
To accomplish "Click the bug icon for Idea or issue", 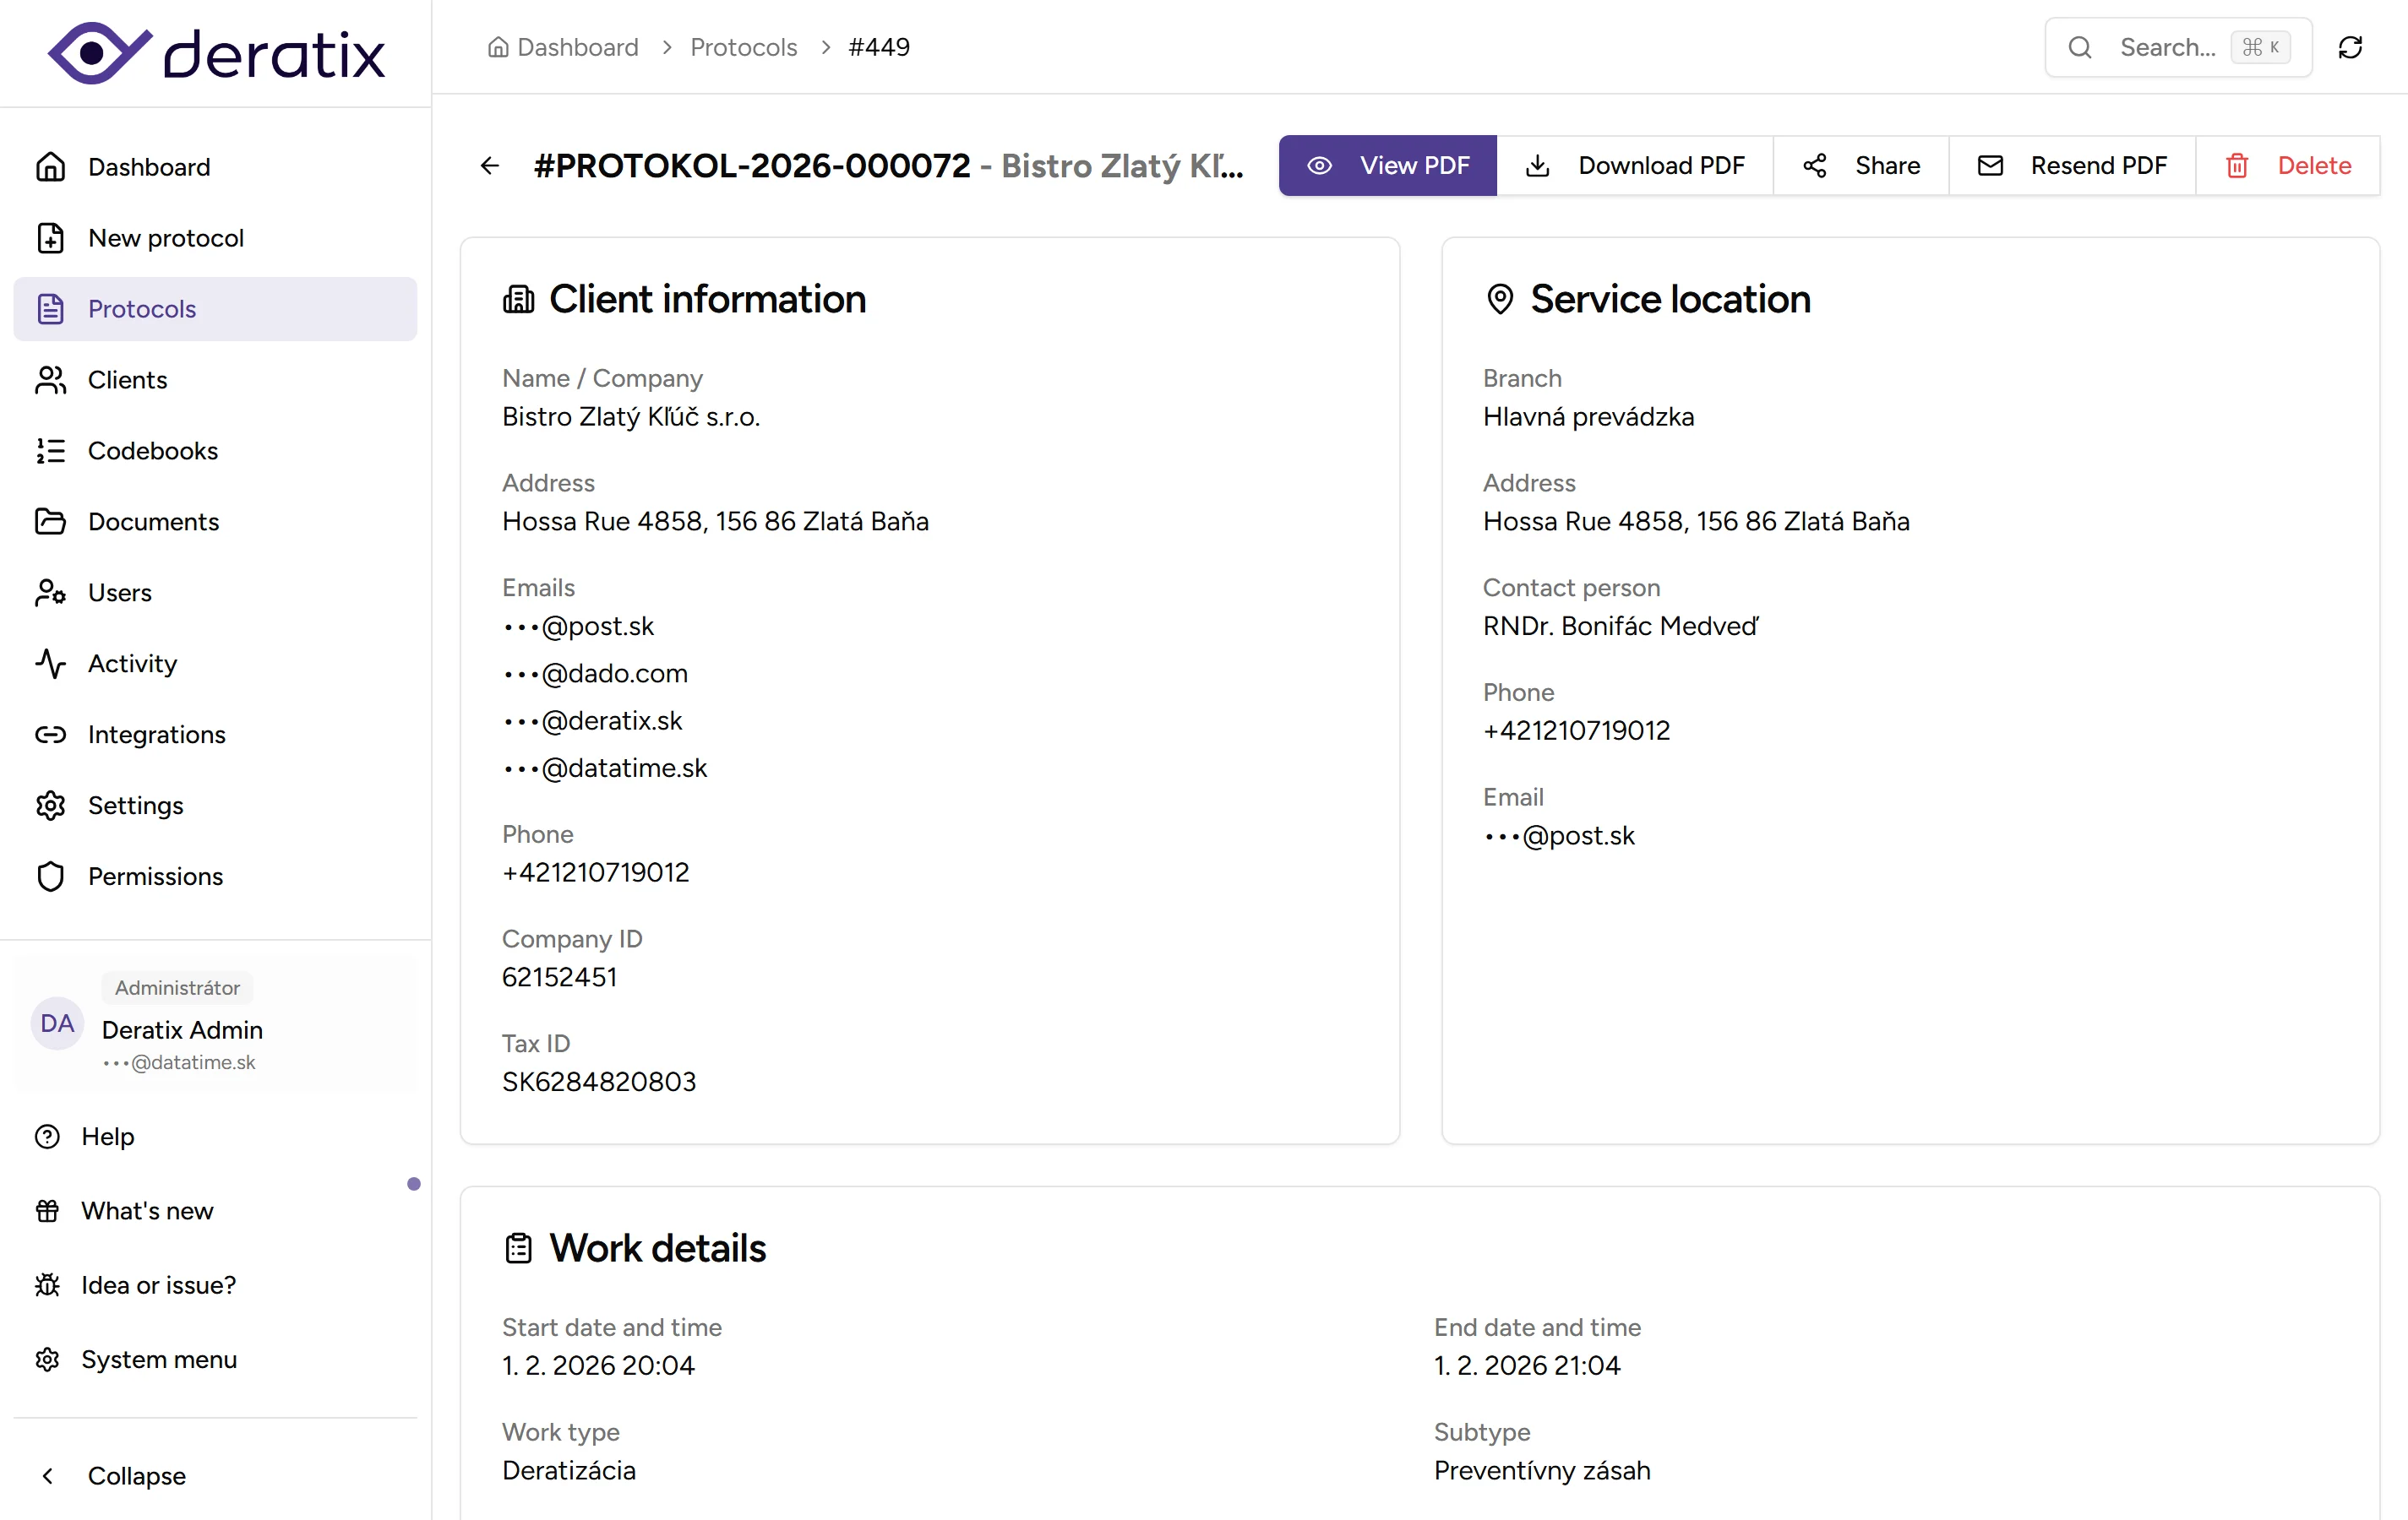I will pyautogui.click(x=47, y=1285).
